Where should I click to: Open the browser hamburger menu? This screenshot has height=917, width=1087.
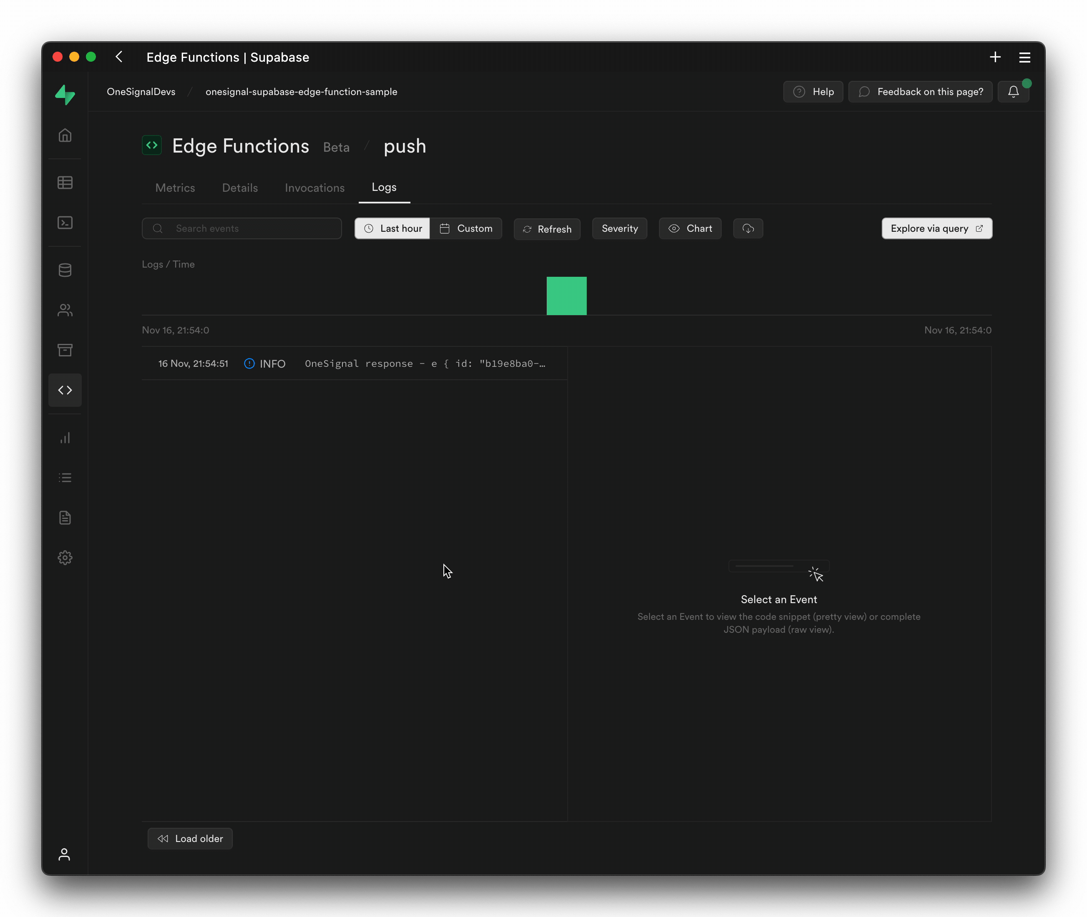1024,57
